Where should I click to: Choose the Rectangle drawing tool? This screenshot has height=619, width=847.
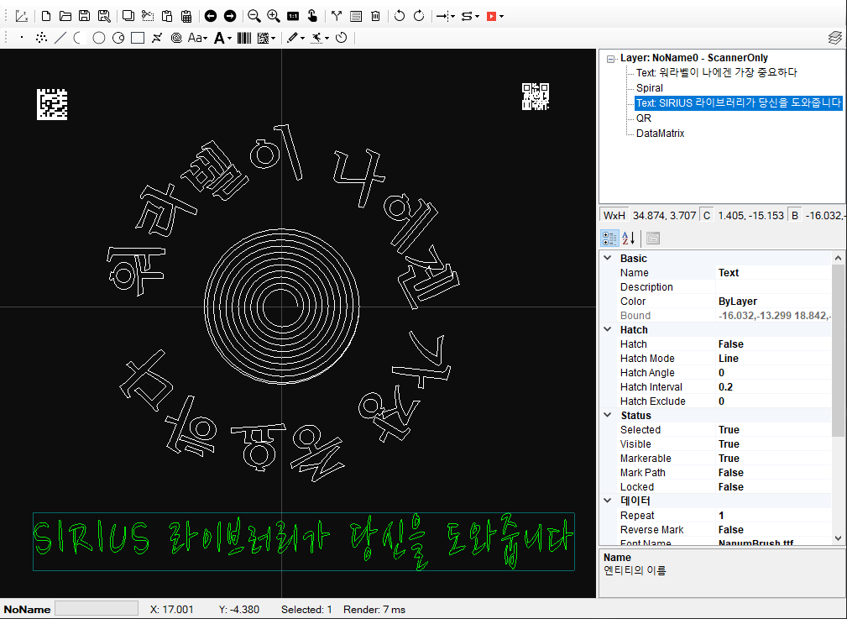tap(138, 38)
